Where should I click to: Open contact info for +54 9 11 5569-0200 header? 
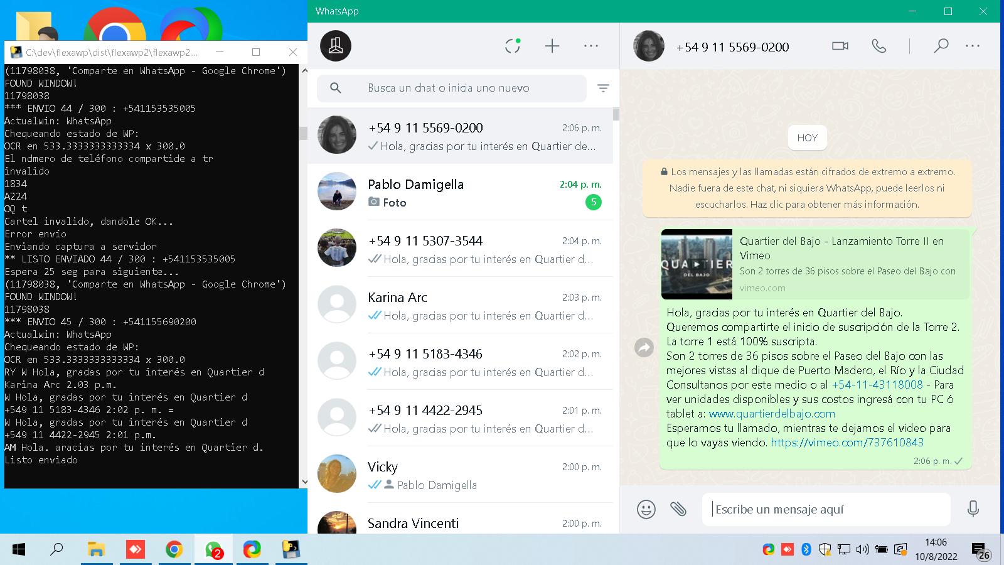tap(732, 47)
